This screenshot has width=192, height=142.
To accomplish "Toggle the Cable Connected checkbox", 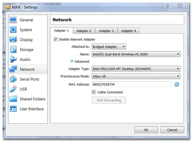I will tap(94, 92).
